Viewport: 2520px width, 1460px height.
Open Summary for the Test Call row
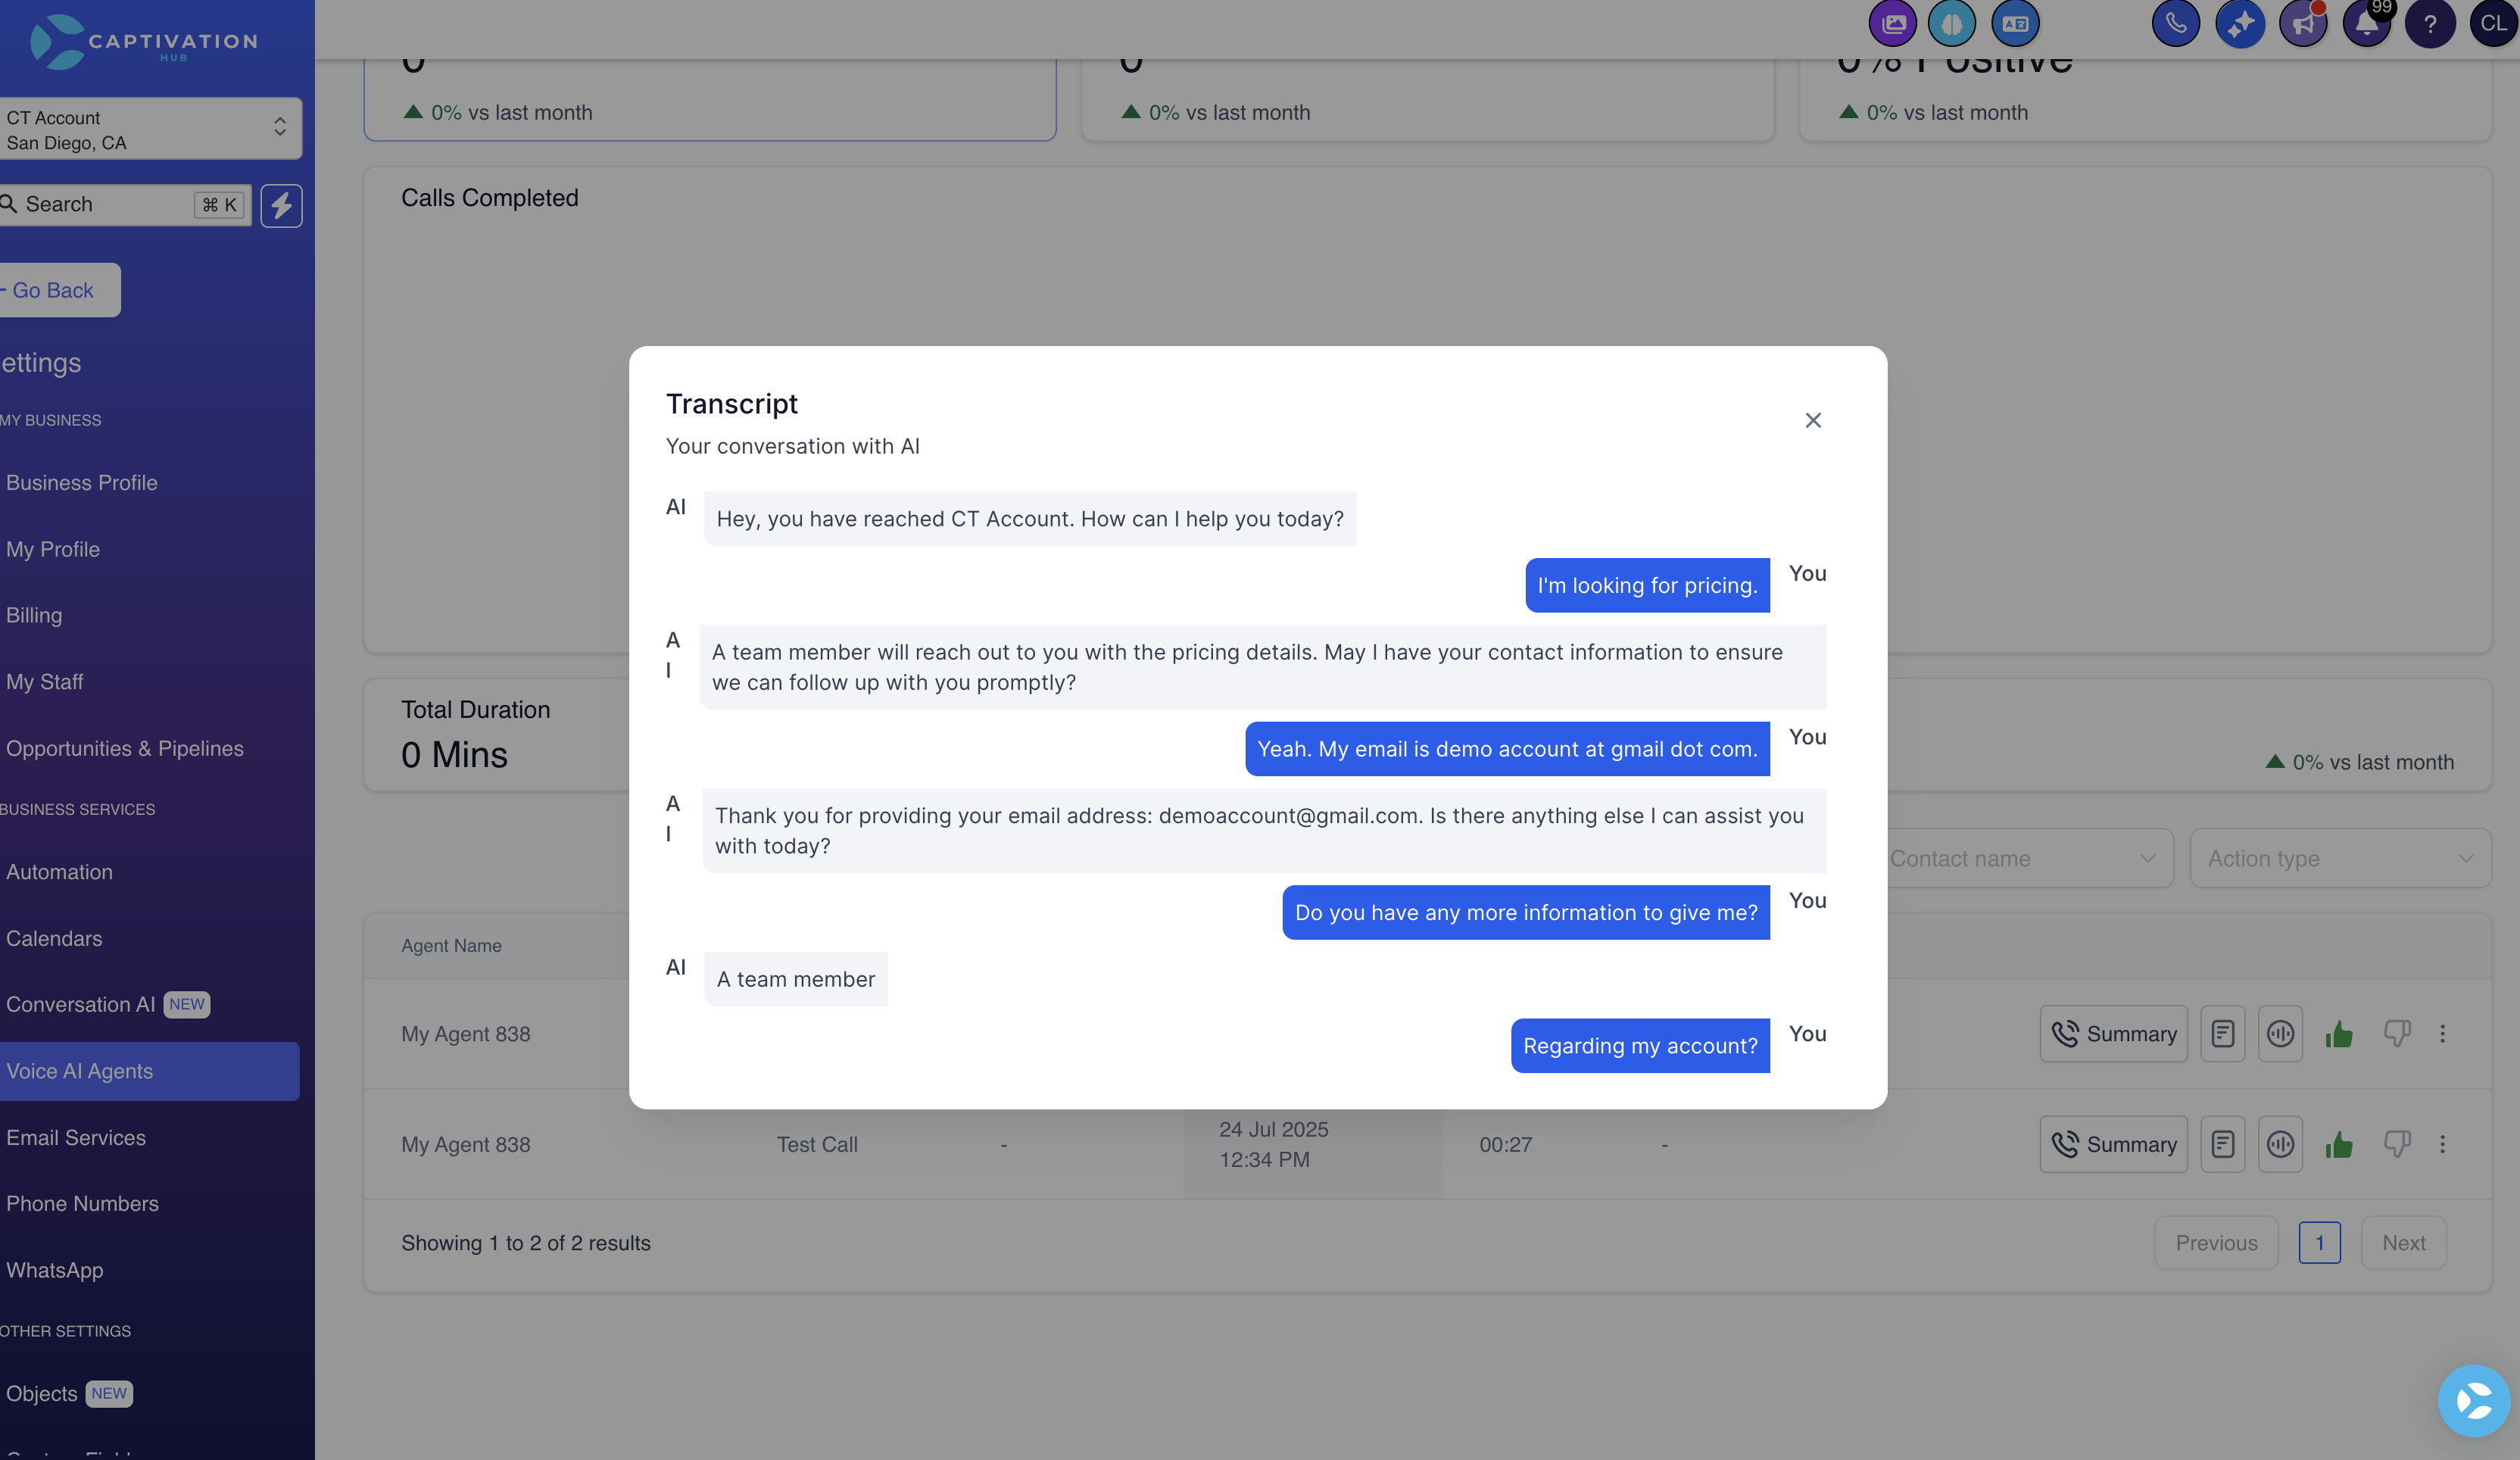[x=2113, y=1144]
